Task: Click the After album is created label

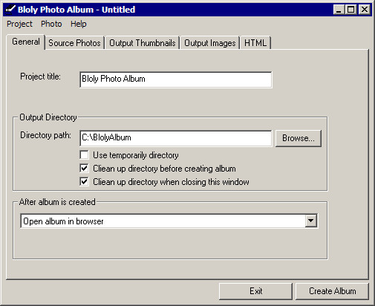Action: [x=57, y=202]
